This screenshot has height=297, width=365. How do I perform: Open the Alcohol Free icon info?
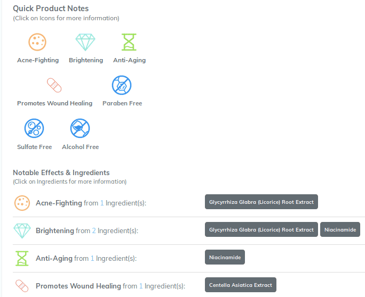click(x=80, y=128)
